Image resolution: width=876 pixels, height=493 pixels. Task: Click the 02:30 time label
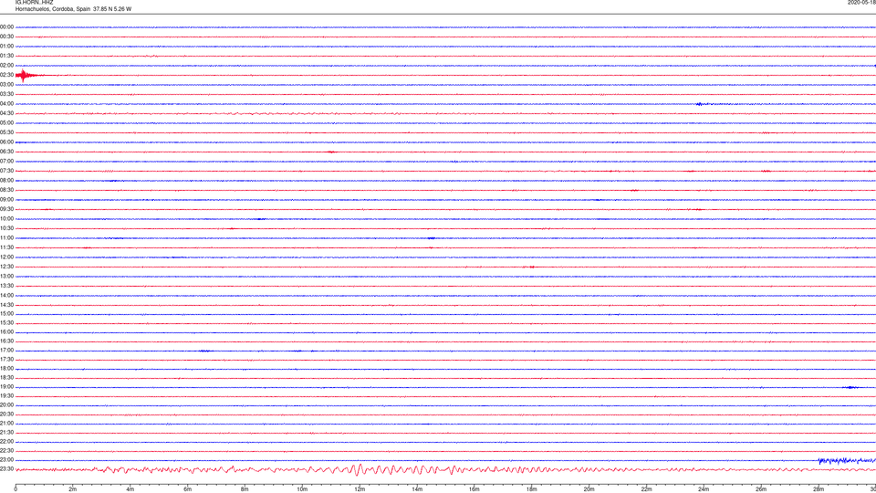6,75
